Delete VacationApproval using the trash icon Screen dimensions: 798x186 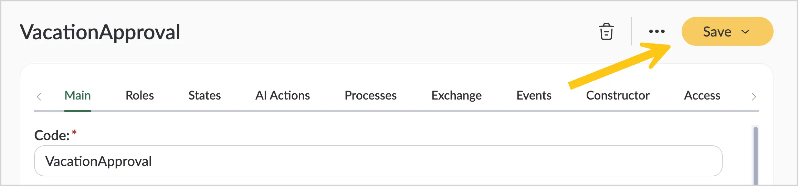[606, 32]
